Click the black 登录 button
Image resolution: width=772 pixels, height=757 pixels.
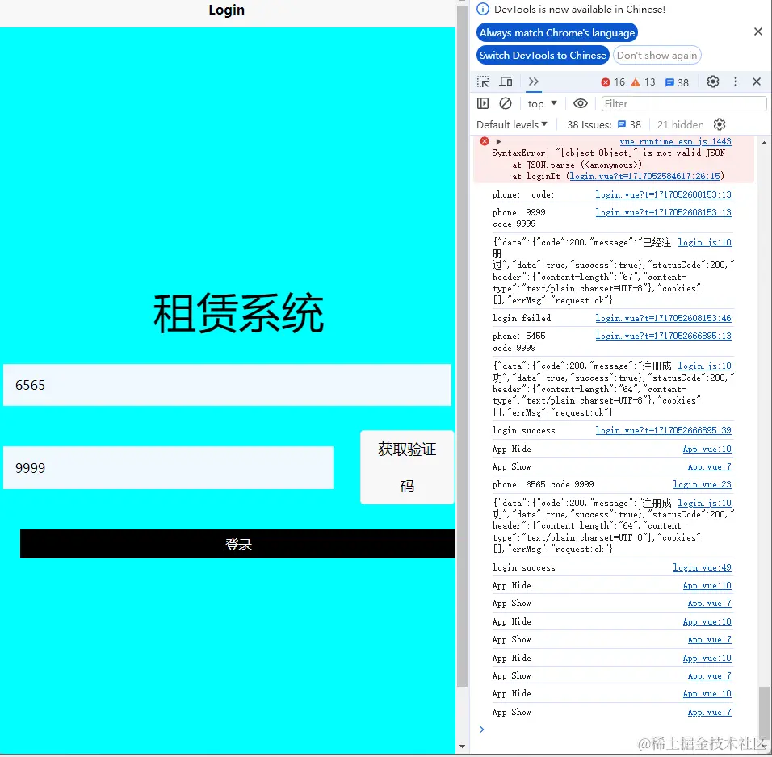tap(237, 544)
